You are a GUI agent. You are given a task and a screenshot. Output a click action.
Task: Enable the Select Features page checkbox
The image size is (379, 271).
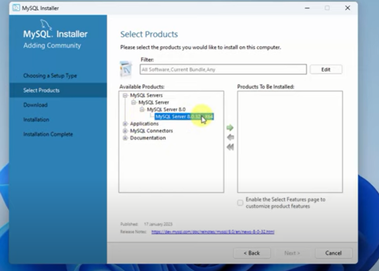[240, 203]
